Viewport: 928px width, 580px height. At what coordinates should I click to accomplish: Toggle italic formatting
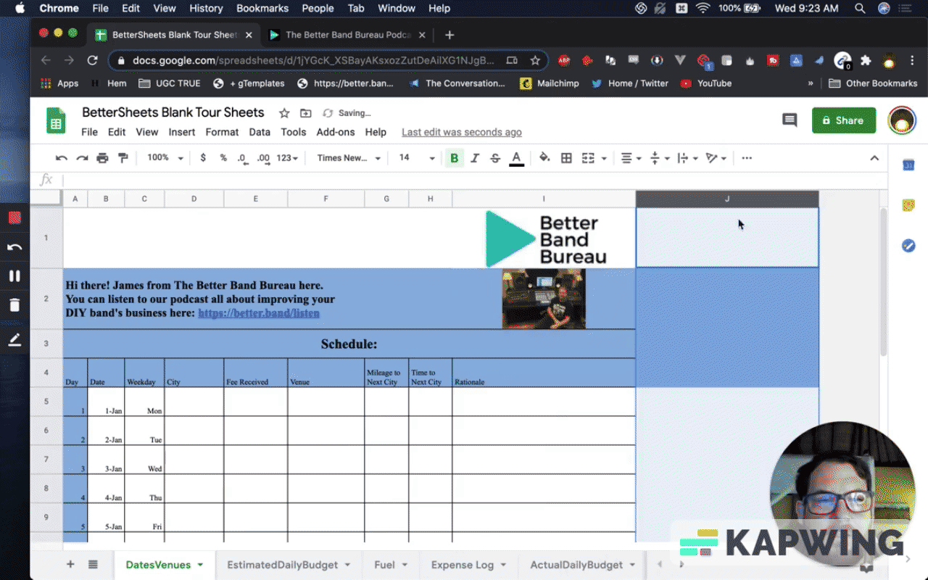475,158
